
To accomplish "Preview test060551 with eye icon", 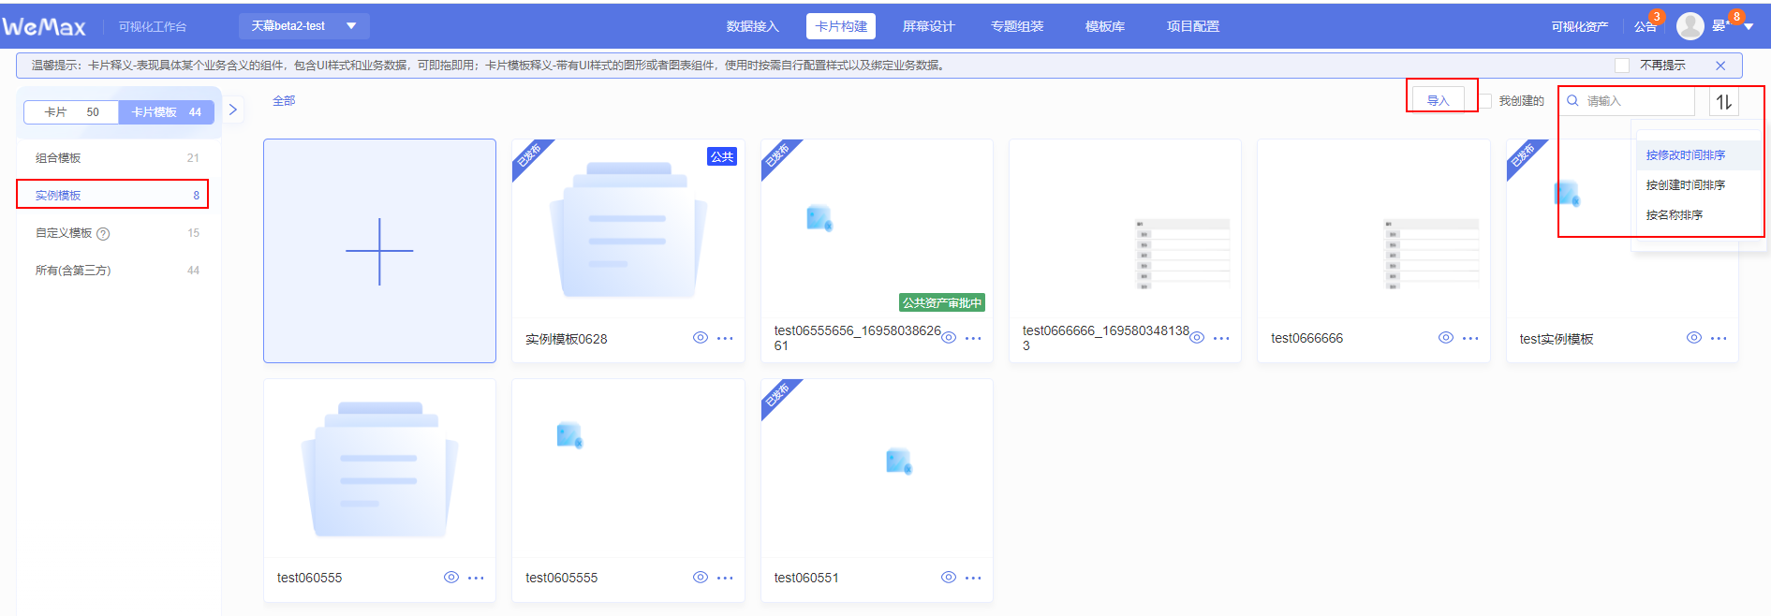I will 949,578.
